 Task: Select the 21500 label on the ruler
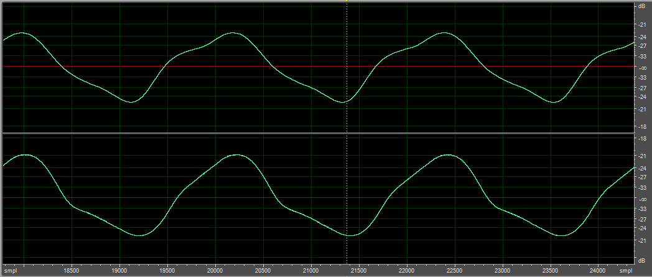tap(358, 271)
